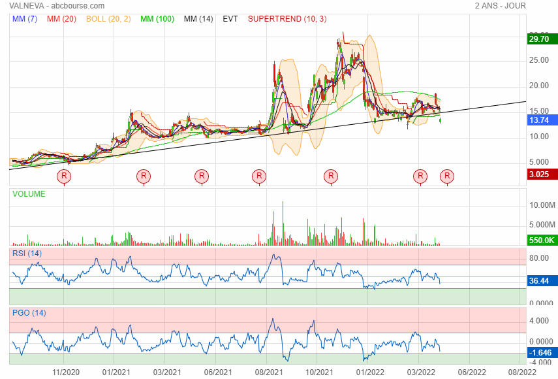Click the VOLUME panel label

29,194
